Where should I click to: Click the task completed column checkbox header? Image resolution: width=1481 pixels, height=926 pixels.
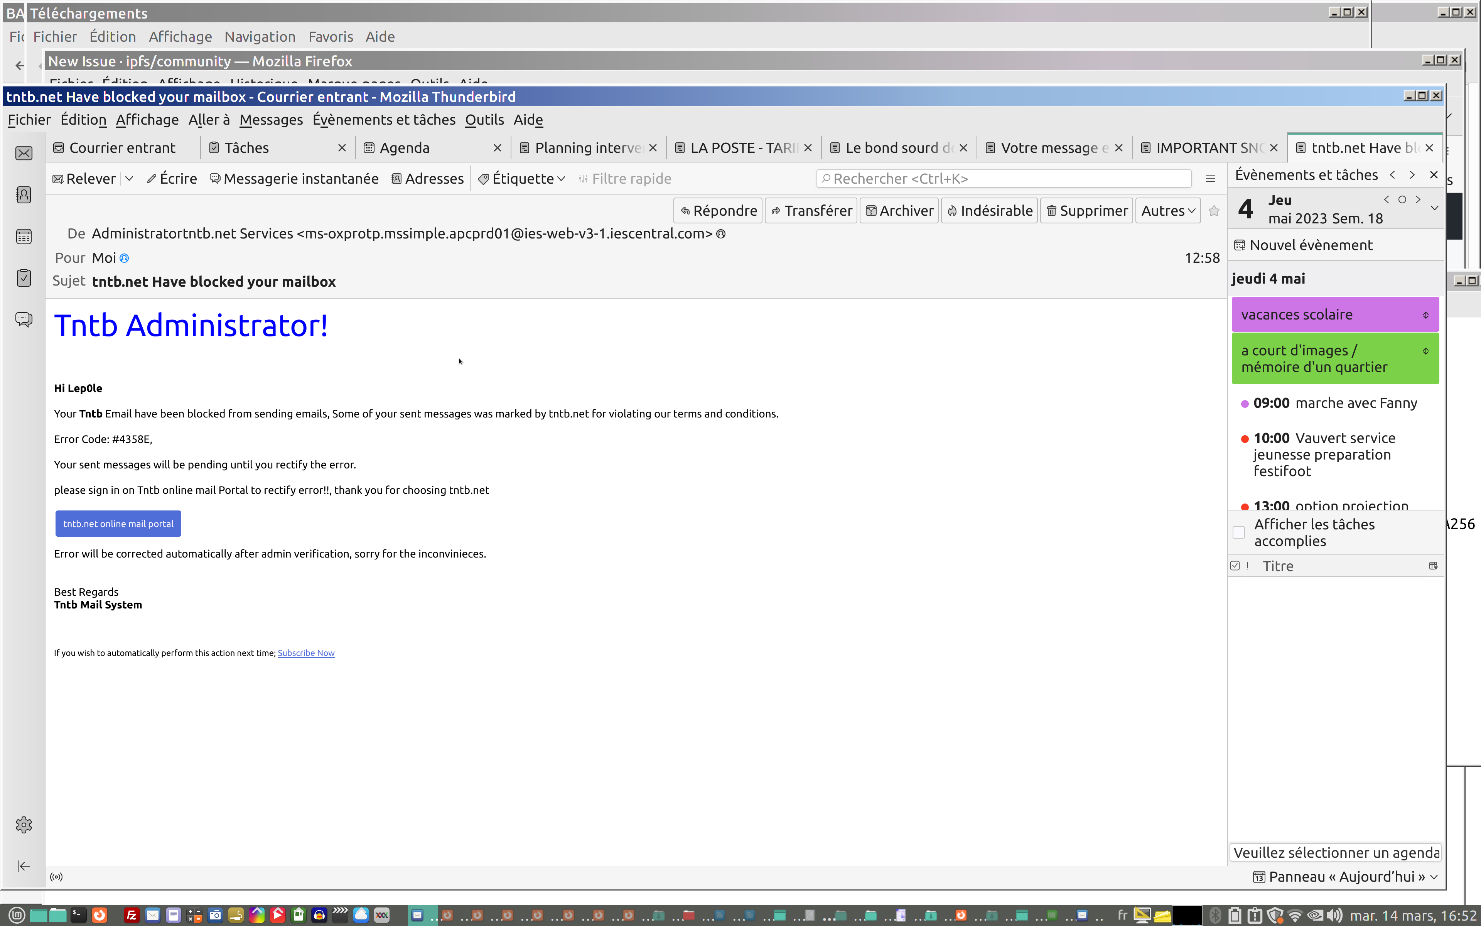click(x=1235, y=566)
